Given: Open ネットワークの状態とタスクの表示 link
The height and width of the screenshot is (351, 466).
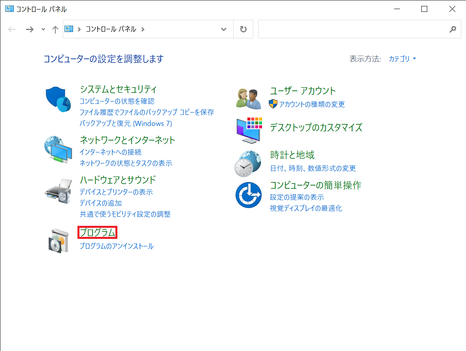Looking at the screenshot, I should [x=126, y=163].
